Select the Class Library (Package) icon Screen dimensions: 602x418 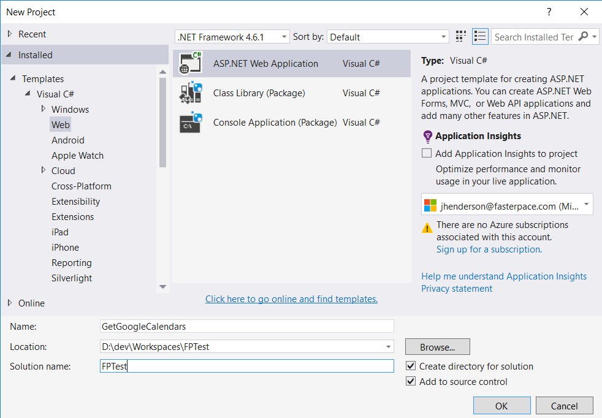tap(191, 93)
